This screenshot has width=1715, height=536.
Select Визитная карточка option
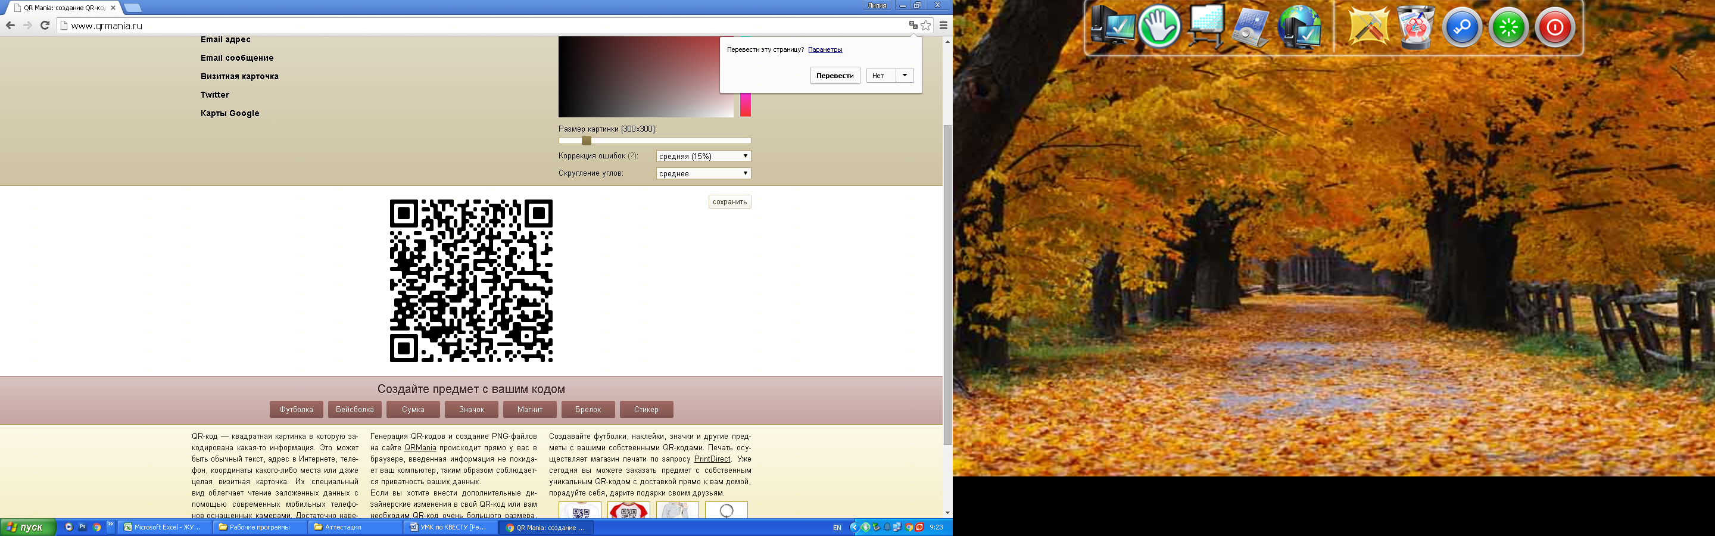[239, 77]
